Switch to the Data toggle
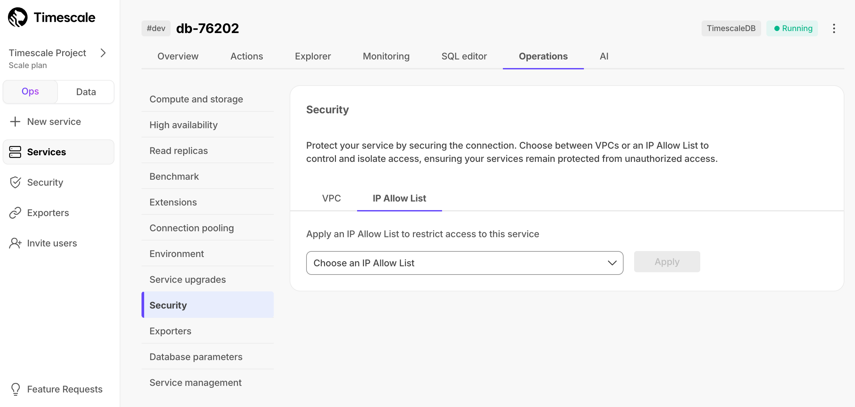 tap(86, 92)
